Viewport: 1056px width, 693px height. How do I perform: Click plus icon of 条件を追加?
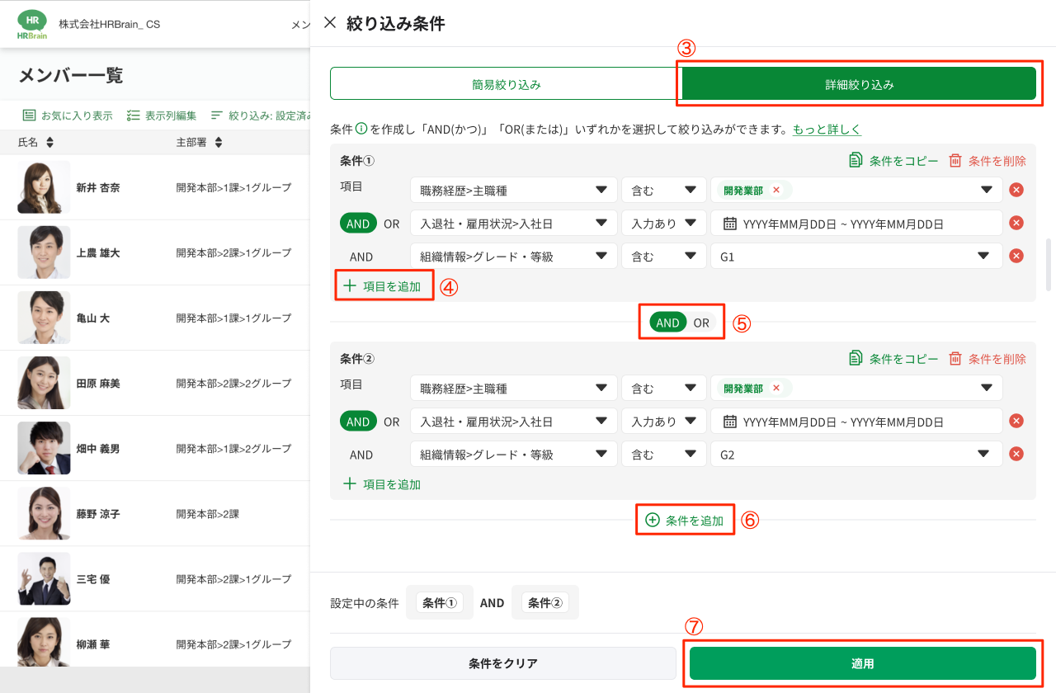(x=653, y=520)
